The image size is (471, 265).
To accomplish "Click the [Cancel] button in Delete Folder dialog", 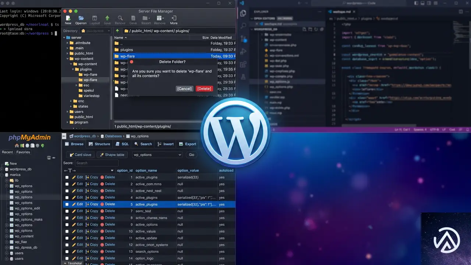I will (x=184, y=89).
